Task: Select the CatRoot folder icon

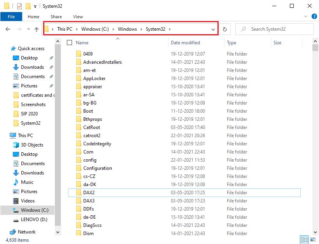Action: [79, 127]
